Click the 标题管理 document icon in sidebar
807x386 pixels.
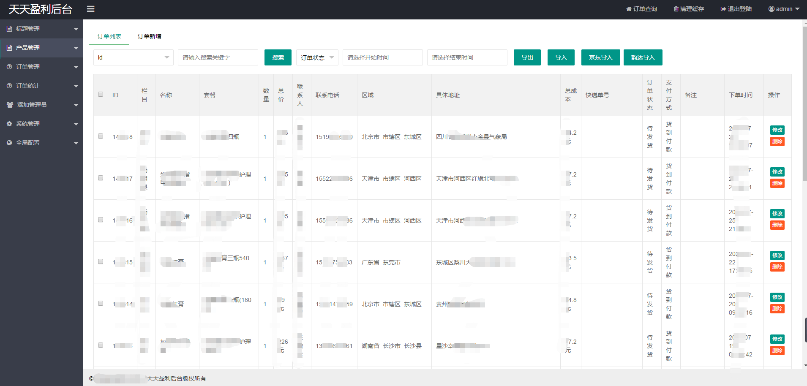[9, 29]
